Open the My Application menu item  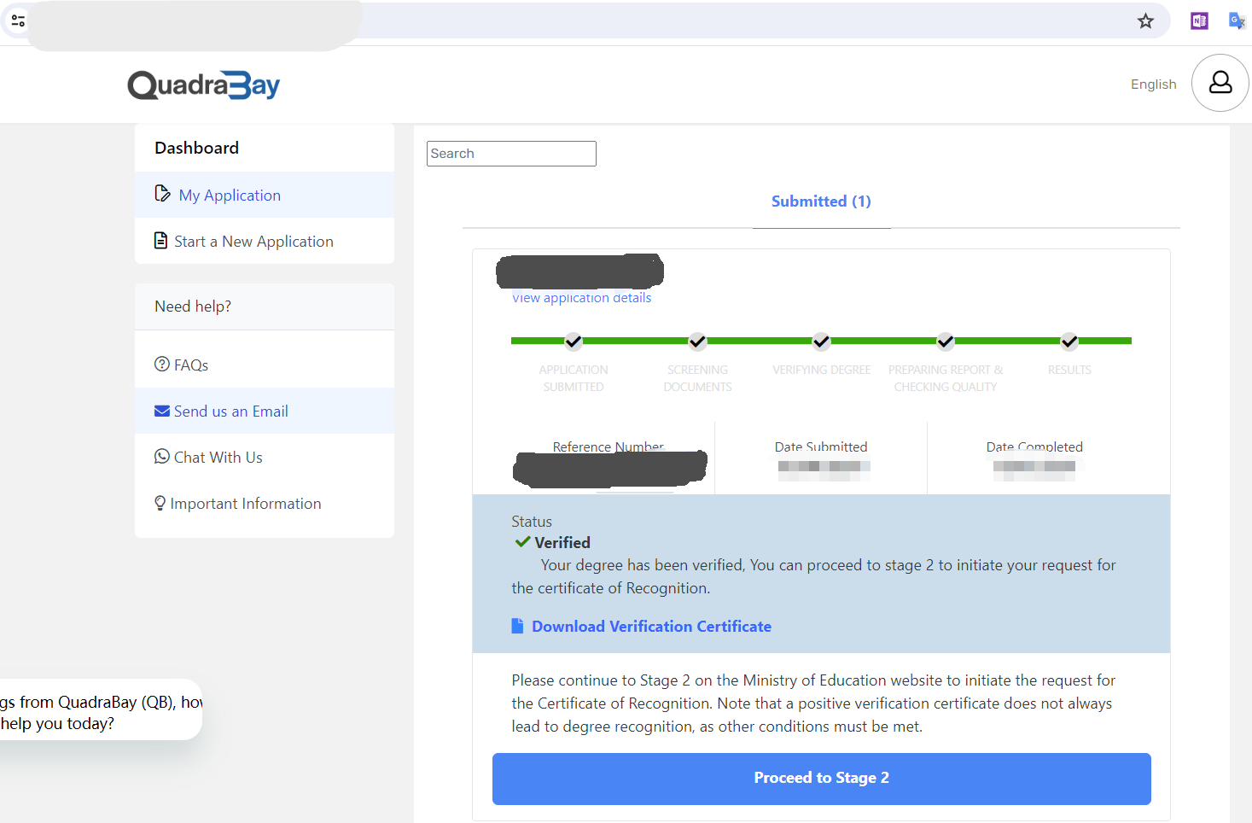point(265,195)
